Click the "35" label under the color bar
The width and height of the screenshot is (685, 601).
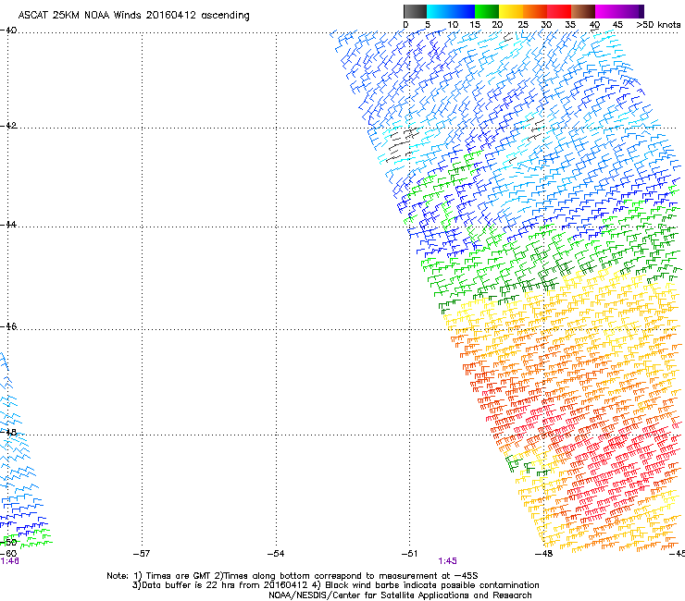point(570,25)
